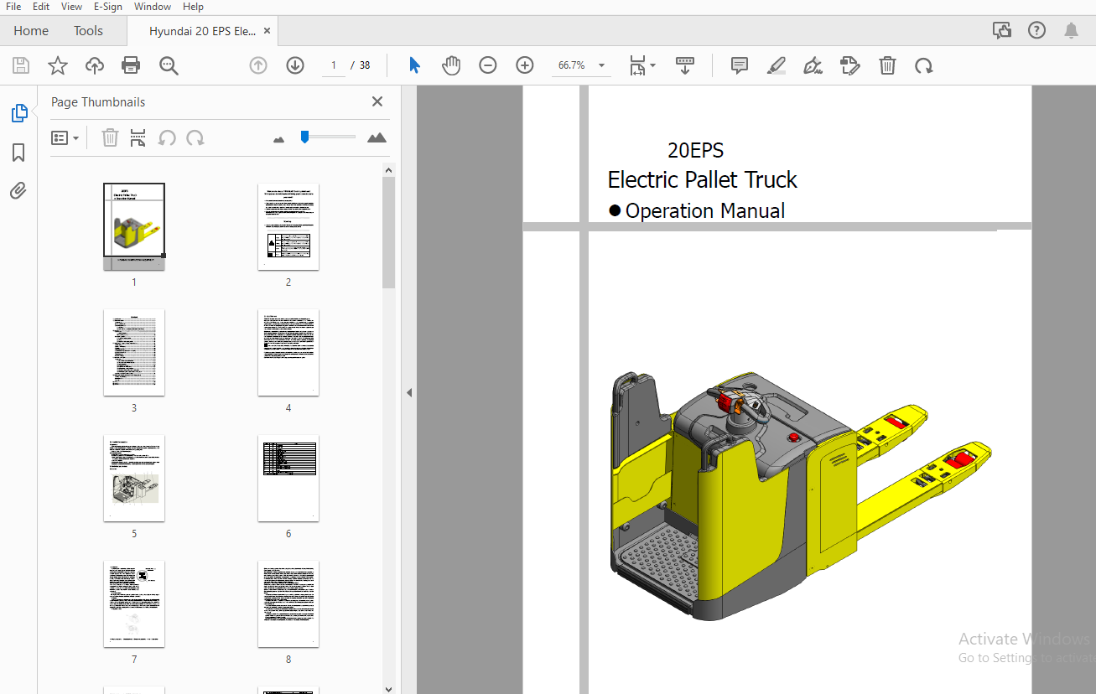Open the Page Thumbnails sidebar icon
The height and width of the screenshot is (694, 1096).
[18, 113]
